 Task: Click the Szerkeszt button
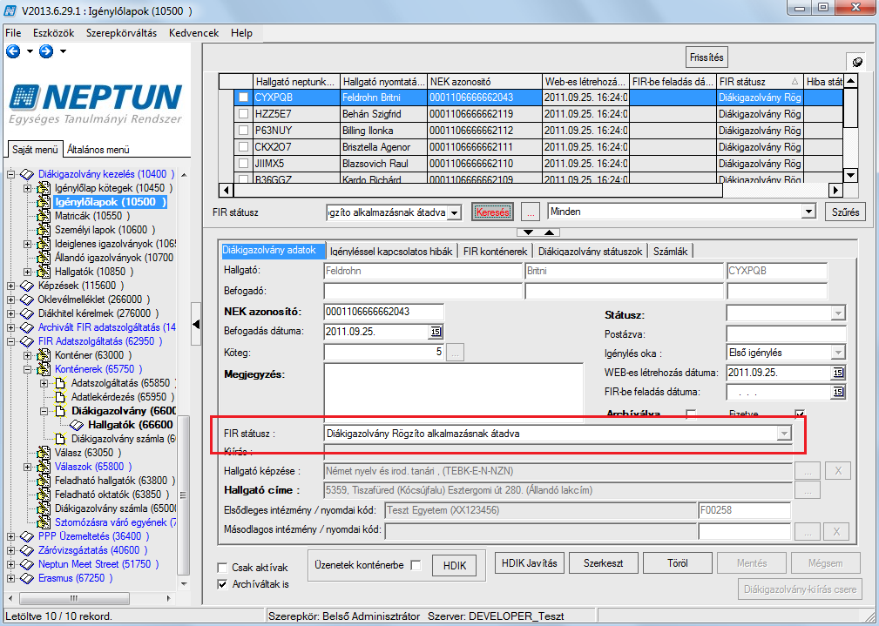point(603,563)
